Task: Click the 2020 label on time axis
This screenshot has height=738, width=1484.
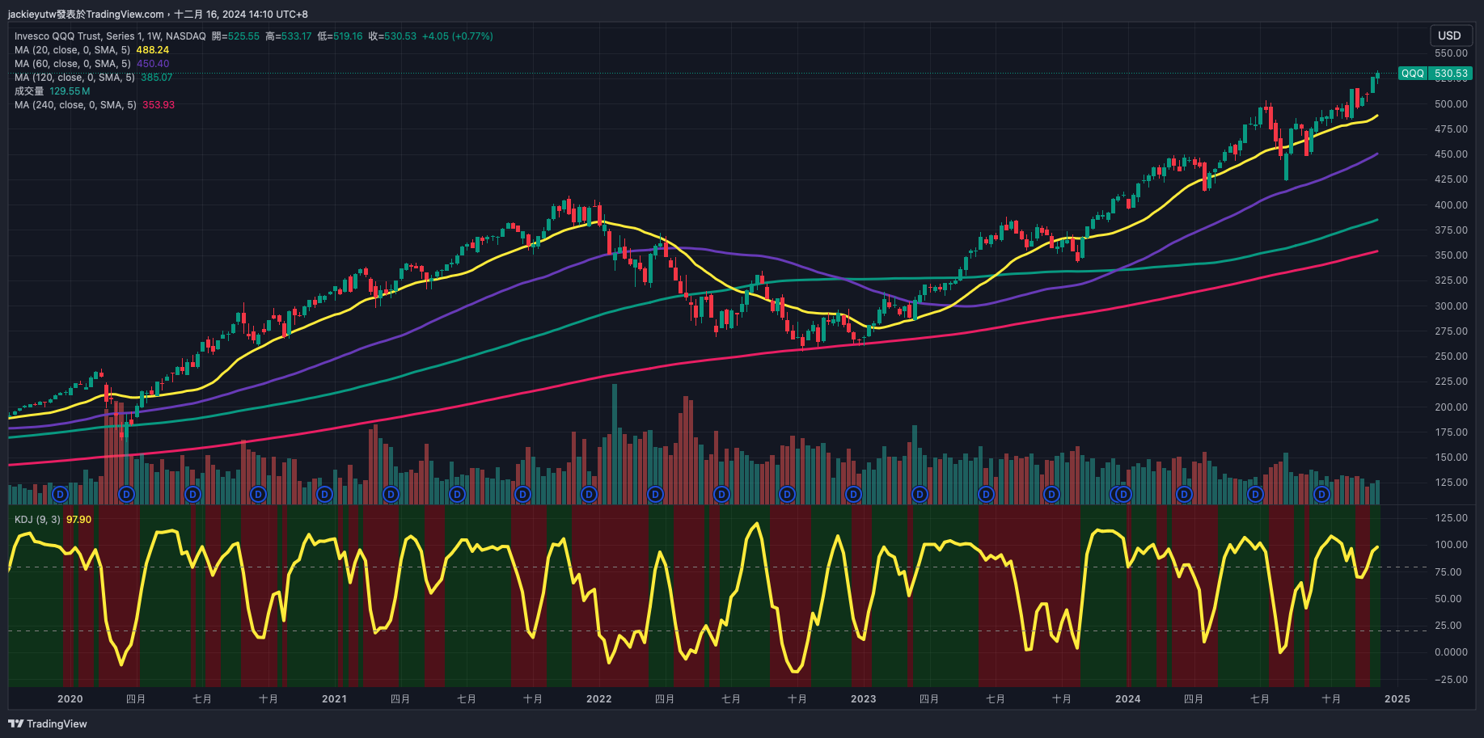Action: pos(70,699)
